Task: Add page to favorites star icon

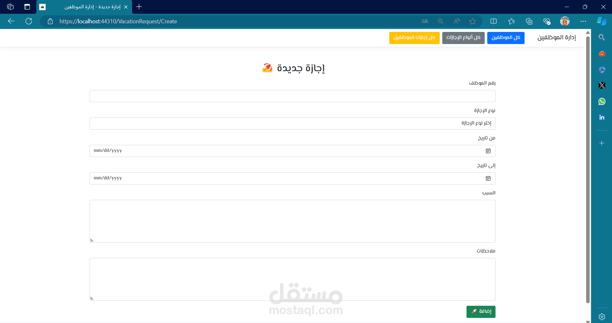Action: point(473,21)
